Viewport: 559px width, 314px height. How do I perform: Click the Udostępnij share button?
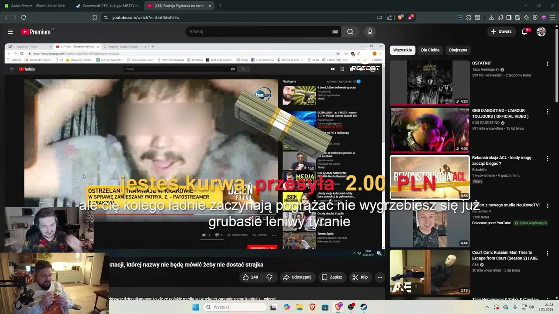297,277
